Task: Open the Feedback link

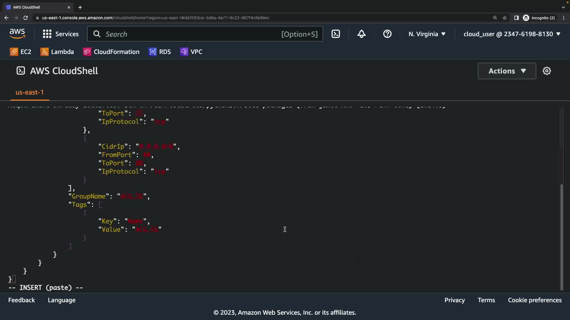Action: coord(21,300)
